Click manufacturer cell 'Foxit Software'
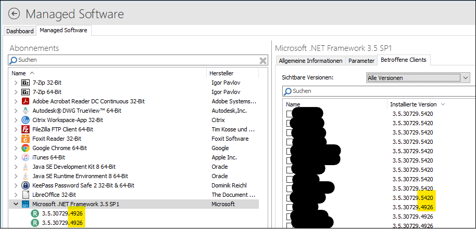The image size is (476, 229). coord(230,139)
